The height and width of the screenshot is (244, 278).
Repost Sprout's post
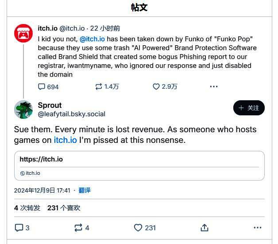tap(78, 228)
